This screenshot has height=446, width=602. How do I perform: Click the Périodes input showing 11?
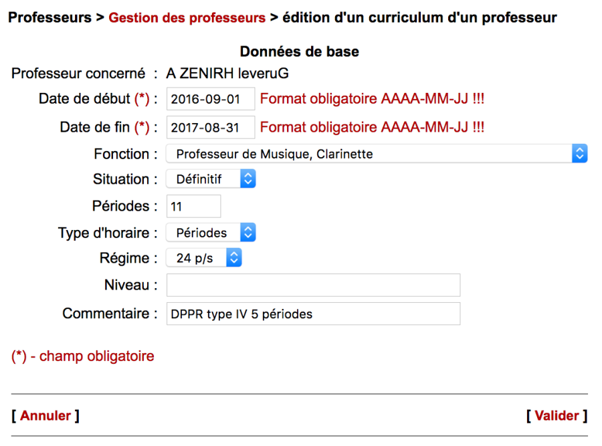(193, 206)
